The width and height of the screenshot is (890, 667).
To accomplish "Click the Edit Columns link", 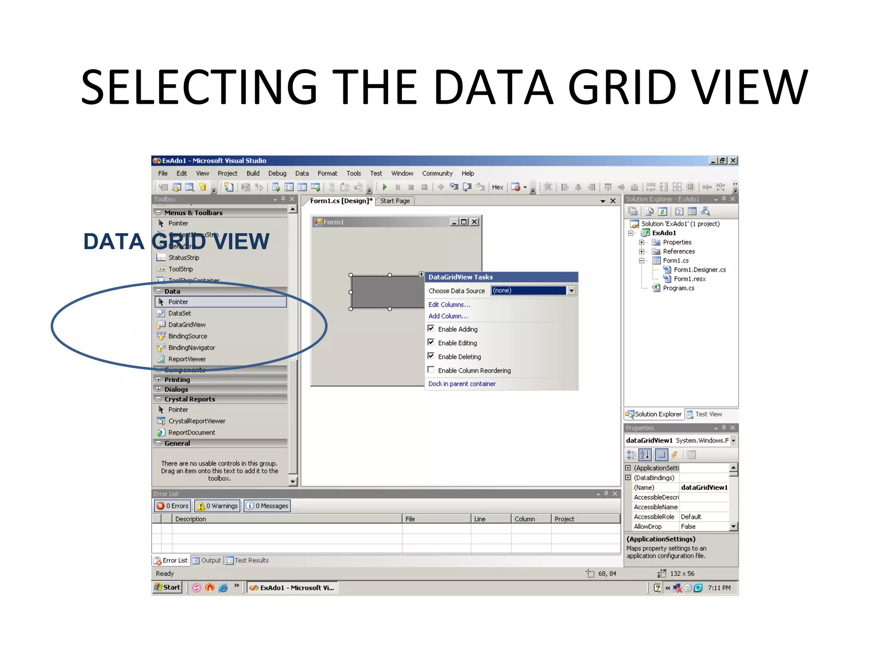I will click(449, 305).
